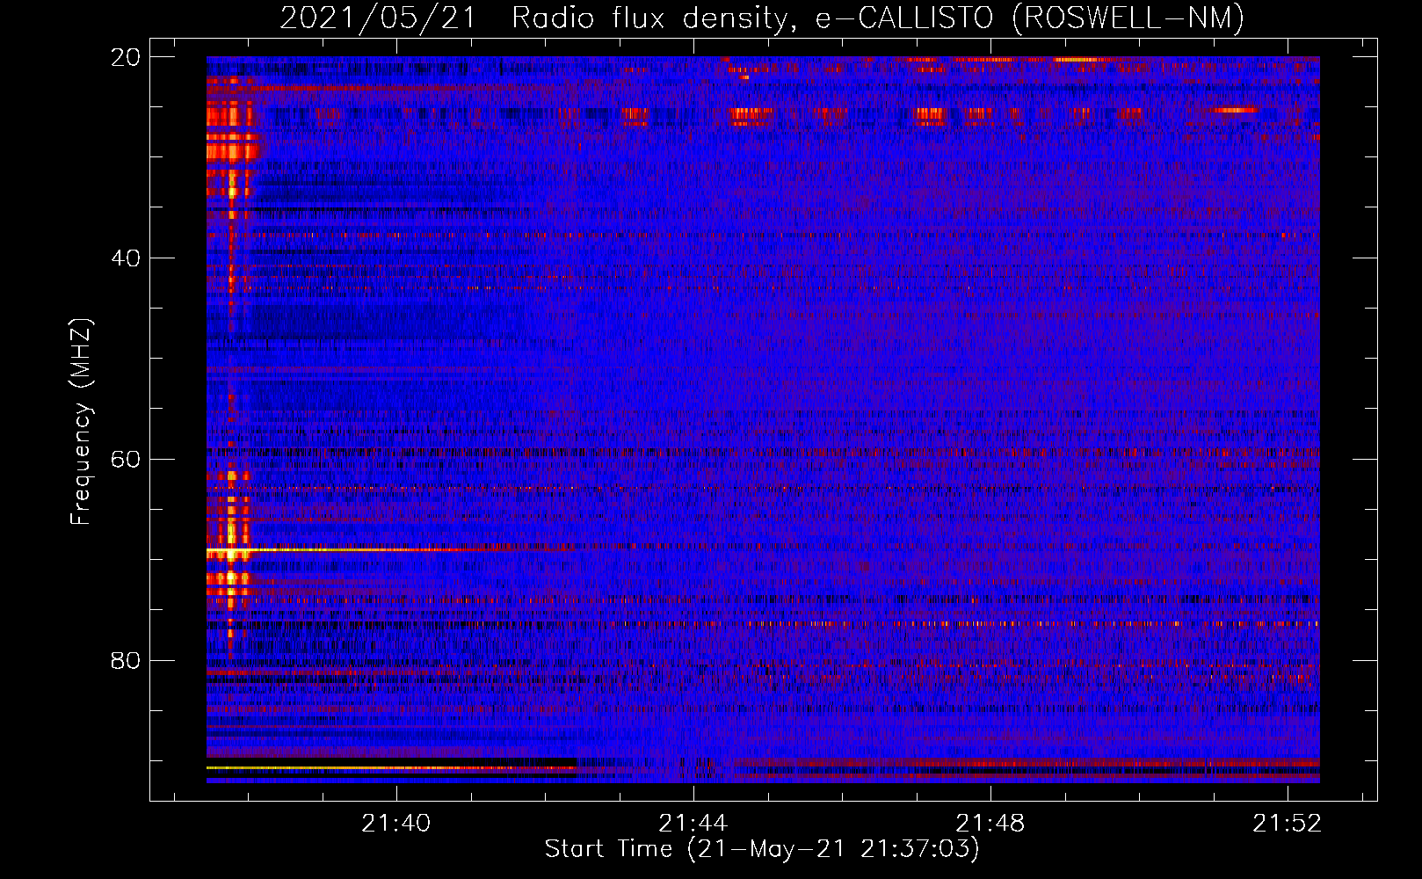This screenshot has width=1422, height=879.
Task: Click the '21:40' time tick label
Action: 396,823
